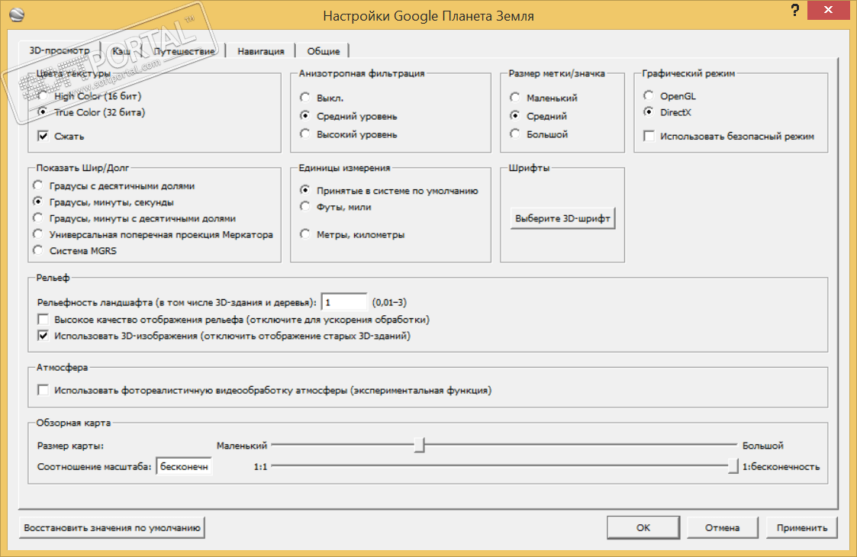
Task: Choose Универсальная поперечная проекция Меркатора
Action: pos(153,234)
